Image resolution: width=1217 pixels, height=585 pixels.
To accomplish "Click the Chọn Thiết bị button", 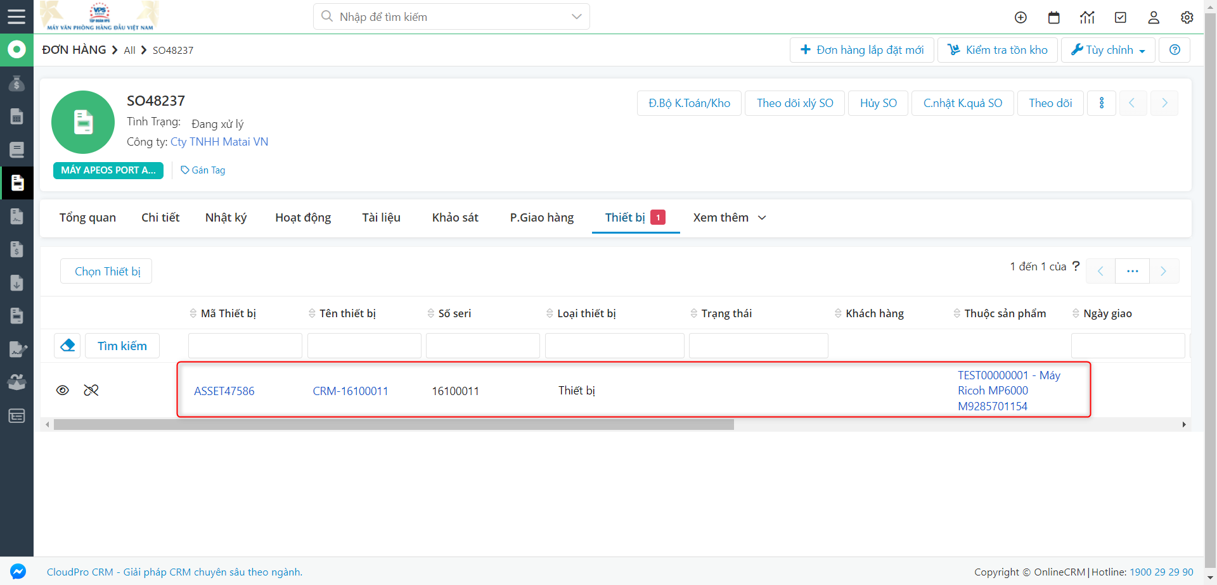I will tap(106, 271).
